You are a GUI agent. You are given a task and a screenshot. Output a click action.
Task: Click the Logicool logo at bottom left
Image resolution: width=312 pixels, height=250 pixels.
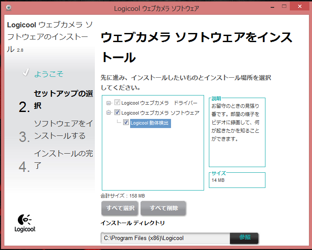coord(25,223)
